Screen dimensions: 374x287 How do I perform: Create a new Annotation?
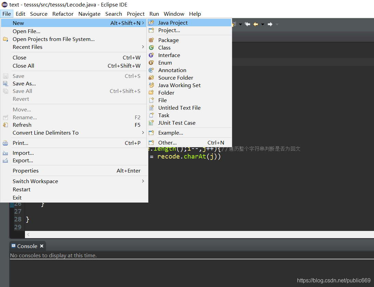coord(189,70)
